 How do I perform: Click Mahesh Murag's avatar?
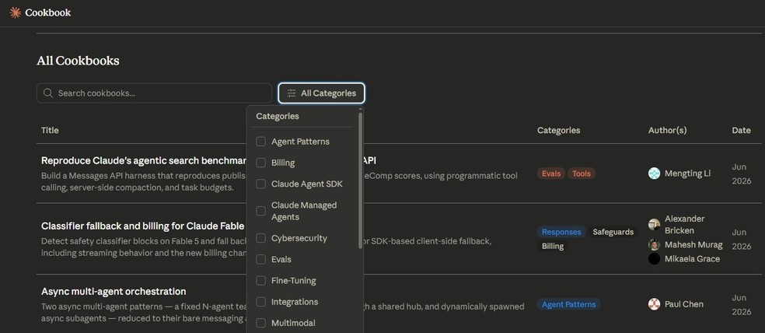tap(655, 244)
